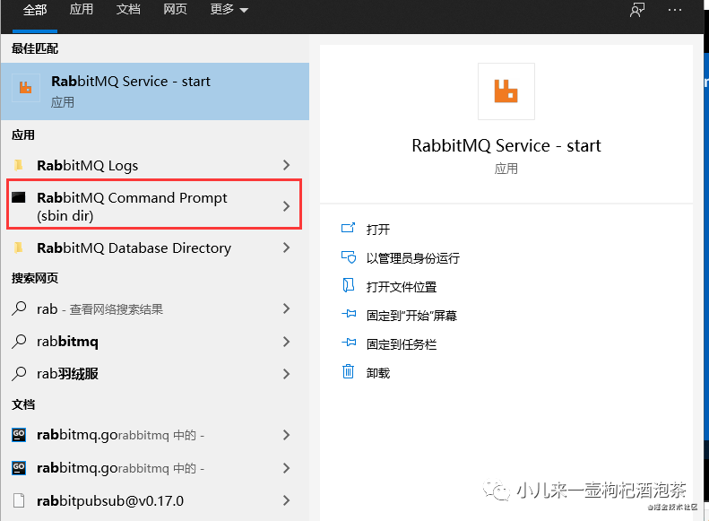The height and width of the screenshot is (521, 709).
Task: Click the RabbitMQ Logs folder icon
Action: coord(19,165)
